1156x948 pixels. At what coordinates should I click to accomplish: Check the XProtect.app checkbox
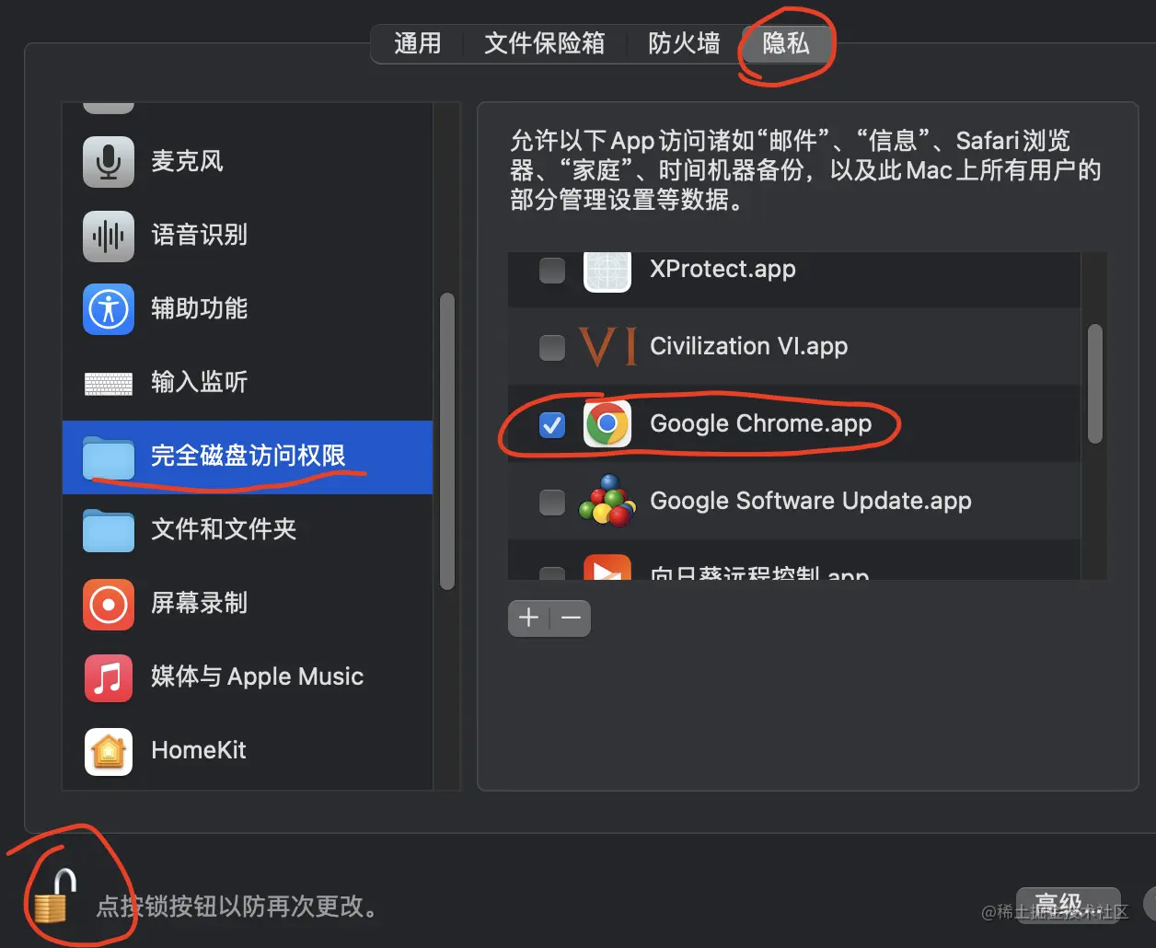(x=552, y=270)
